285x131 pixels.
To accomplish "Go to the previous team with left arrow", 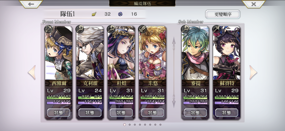I will [x=32, y=73].
